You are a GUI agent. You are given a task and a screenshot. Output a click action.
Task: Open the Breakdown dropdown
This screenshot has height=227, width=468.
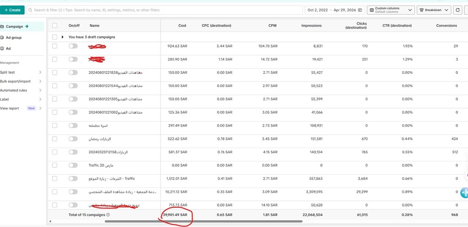(x=434, y=10)
